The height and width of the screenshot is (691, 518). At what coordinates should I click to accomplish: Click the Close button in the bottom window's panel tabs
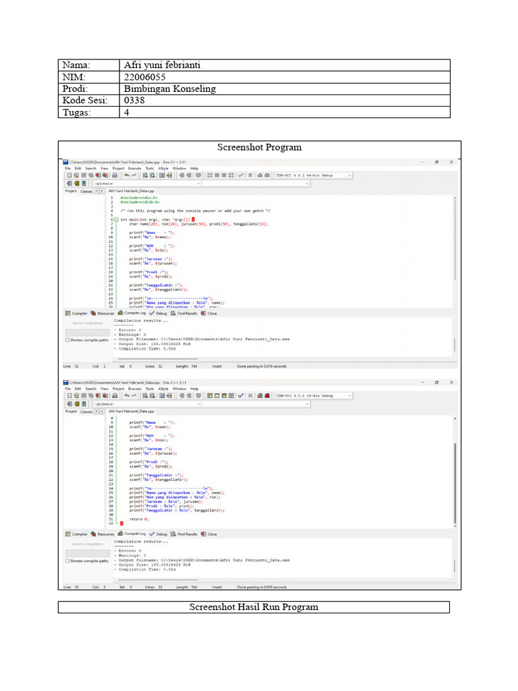point(209,534)
